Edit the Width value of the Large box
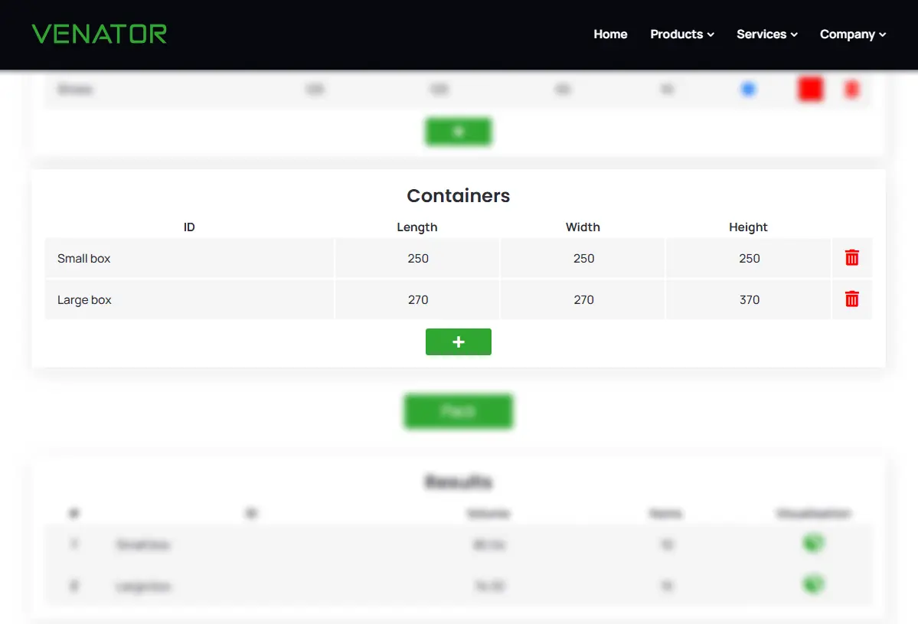 point(583,299)
